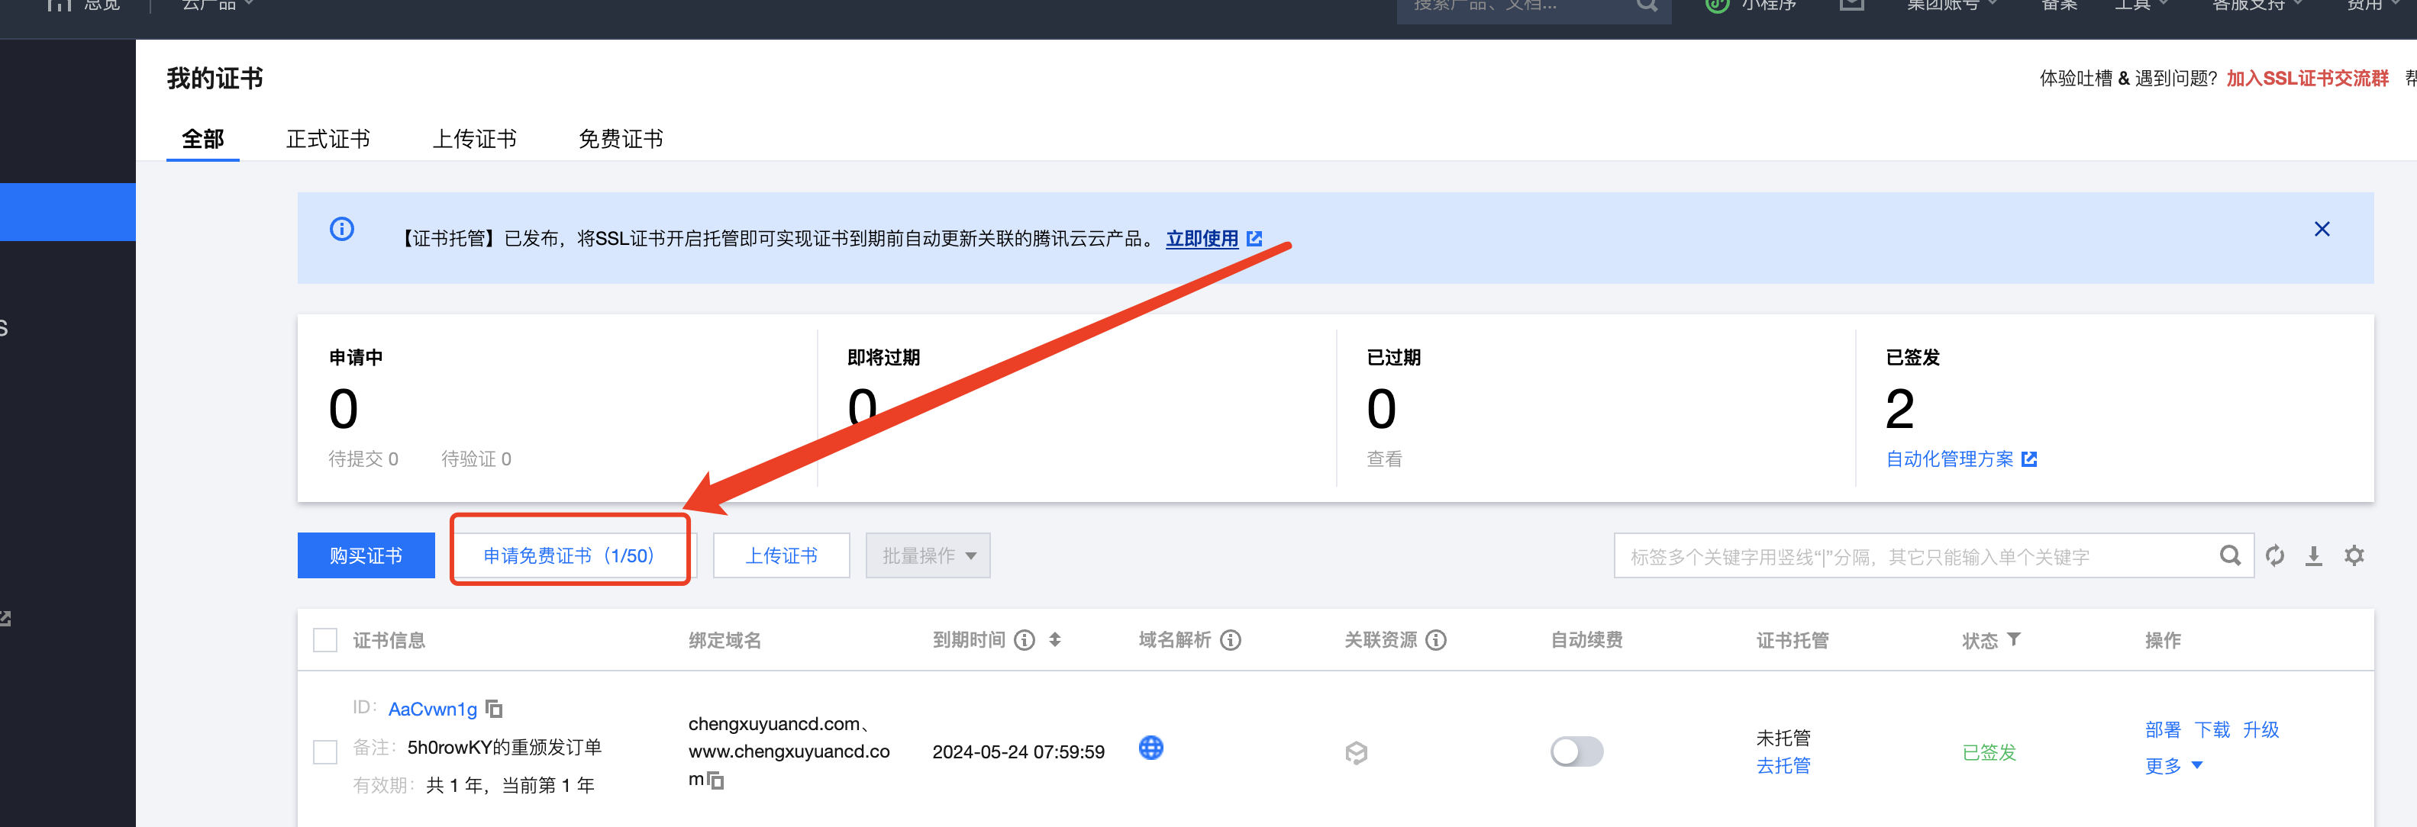Open the 状态 filter in the table header
Image resolution: width=2417 pixels, height=827 pixels.
(2015, 639)
